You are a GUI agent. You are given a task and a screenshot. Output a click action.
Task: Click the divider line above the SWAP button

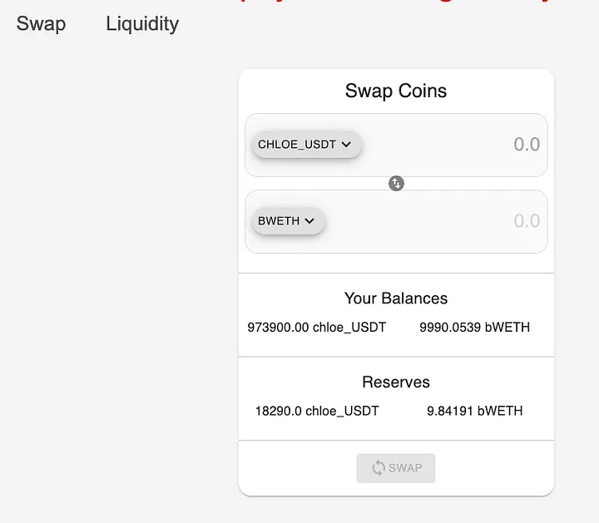396,440
